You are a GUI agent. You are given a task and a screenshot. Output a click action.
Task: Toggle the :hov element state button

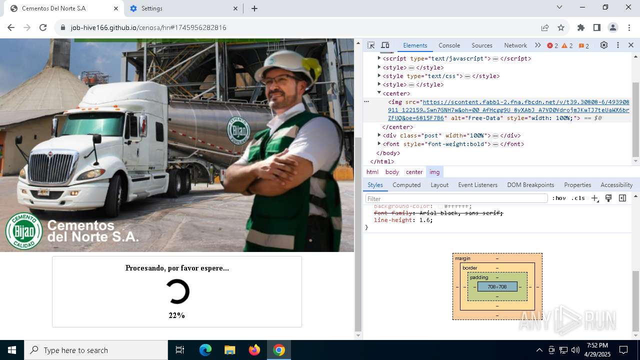559,198
